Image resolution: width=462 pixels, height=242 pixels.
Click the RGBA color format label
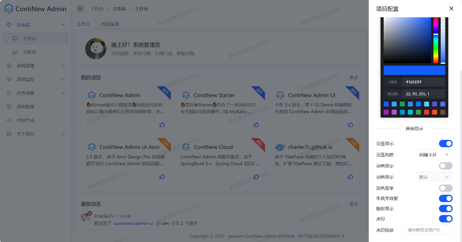click(x=393, y=94)
